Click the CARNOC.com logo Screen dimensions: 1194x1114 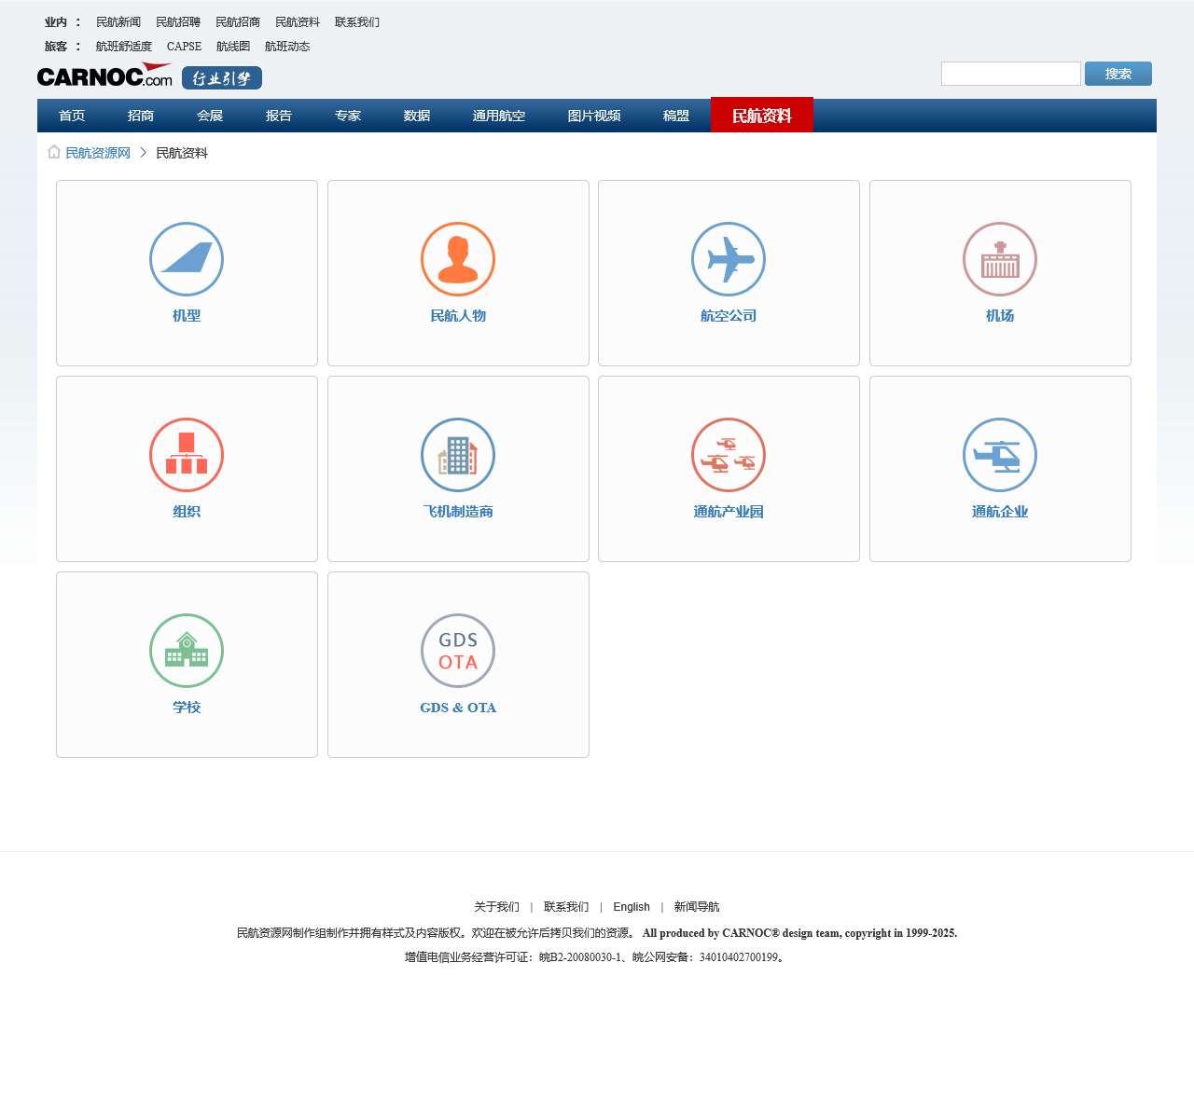click(104, 76)
